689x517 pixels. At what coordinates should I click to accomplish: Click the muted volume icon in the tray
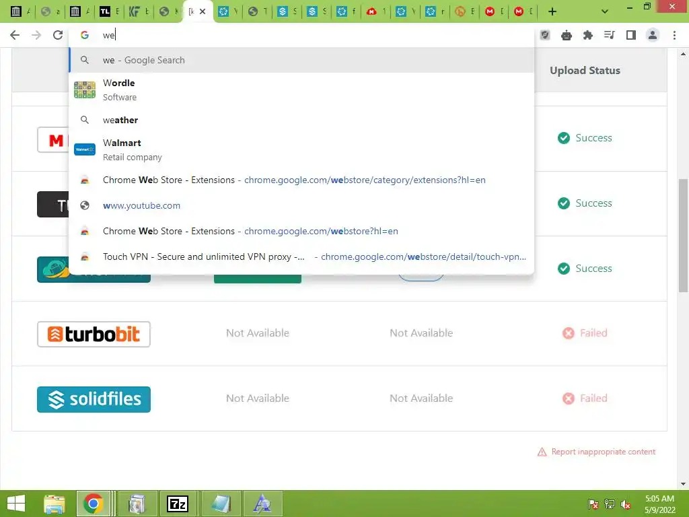625,504
